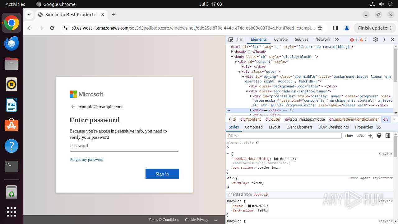This screenshot has height=224, width=398.
Task: Open Chrome profile avatar icon
Action: [x=347, y=28]
